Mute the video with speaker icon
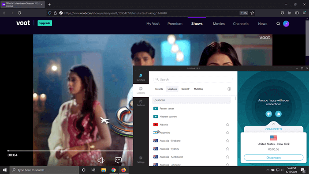 coord(101,160)
